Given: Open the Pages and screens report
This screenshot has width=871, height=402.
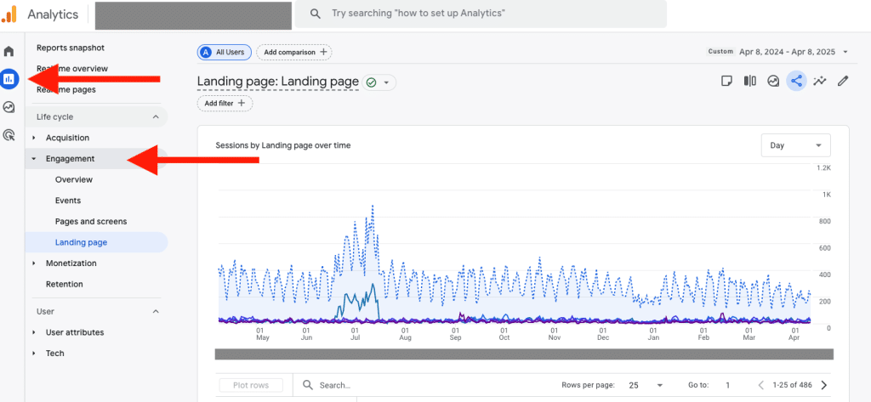Looking at the screenshot, I should (x=91, y=221).
